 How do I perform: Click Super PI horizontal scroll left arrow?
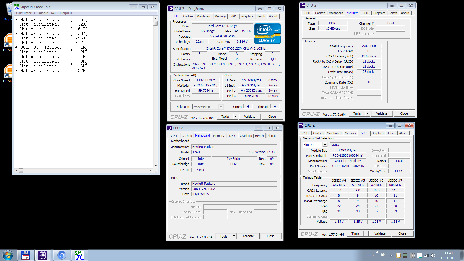click(16, 171)
